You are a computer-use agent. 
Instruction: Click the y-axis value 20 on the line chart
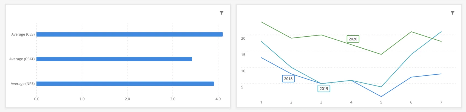[x=243, y=38]
